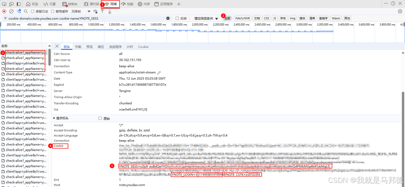This screenshot has height=187, width=405.
Task: Switch to the 性能 performance tab
Action: point(128,4)
